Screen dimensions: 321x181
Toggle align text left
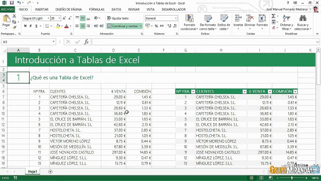coord(77,26)
